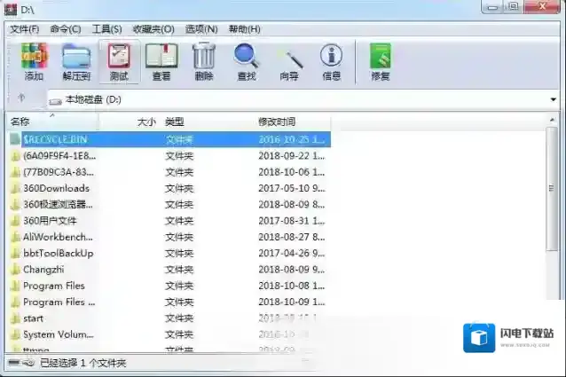
Task: Go up one folder level arrow
Action: [21, 98]
